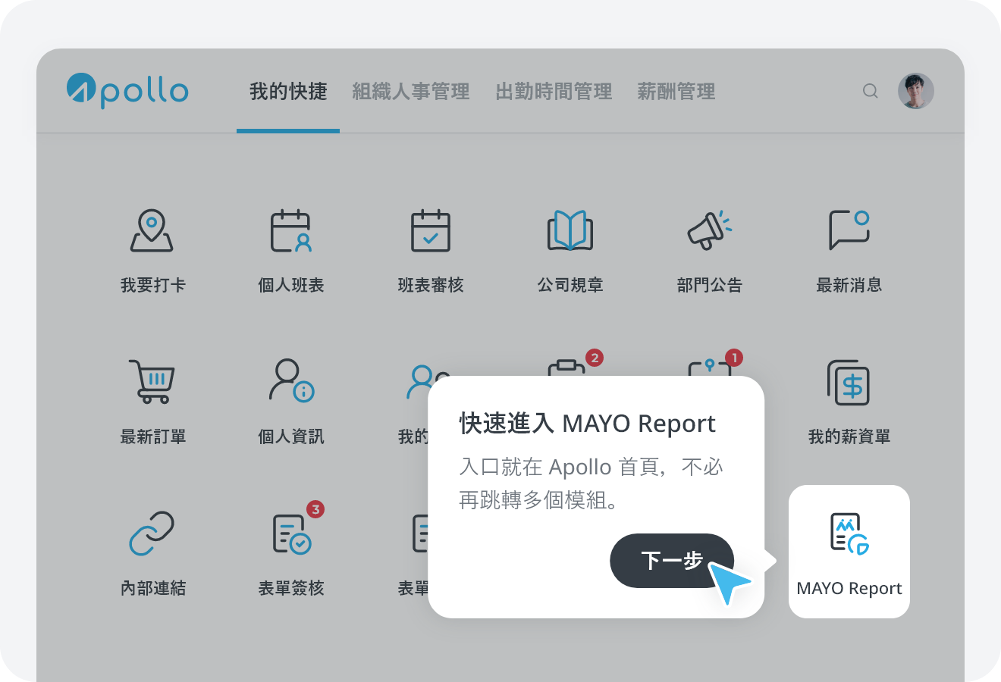Viewport: 1001px width, 682px height.
Task: Open the 個人資訊 person info icon
Action: tap(291, 381)
